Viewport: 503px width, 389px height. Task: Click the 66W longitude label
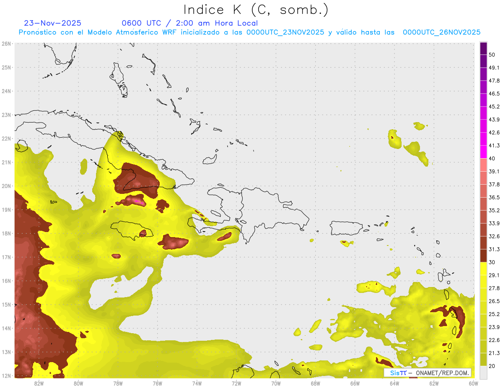(355, 383)
